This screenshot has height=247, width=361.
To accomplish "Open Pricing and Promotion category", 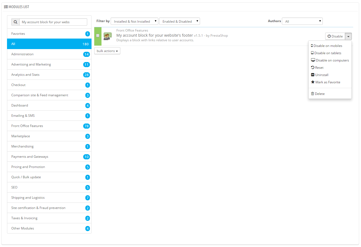I will tap(49, 167).
